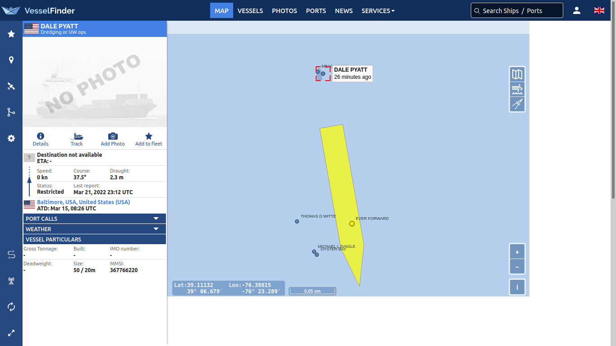Expand the PORT CALLS section
This screenshot has height=346, width=616.
coord(95,219)
